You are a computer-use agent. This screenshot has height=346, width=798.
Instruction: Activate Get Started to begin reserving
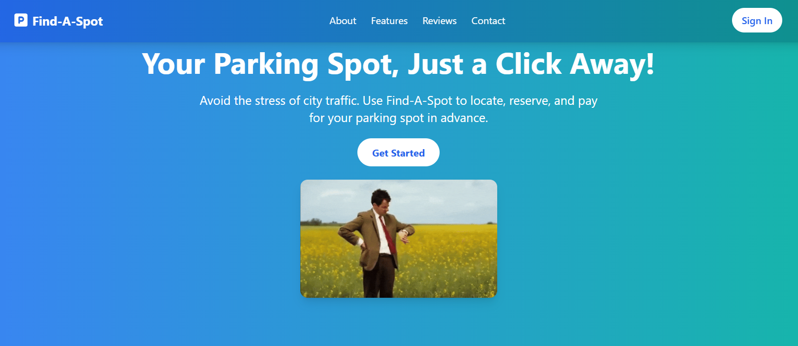coord(398,152)
